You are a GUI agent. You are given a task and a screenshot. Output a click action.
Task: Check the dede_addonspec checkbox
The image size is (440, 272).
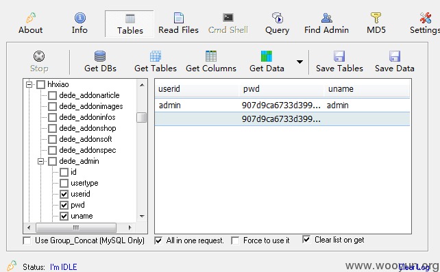(53, 150)
